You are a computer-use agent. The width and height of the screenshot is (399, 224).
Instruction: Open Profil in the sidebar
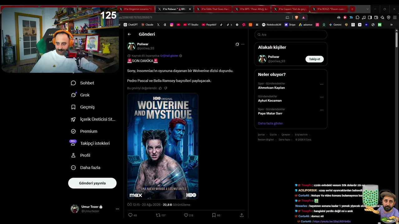pyautogui.click(x=80, y=155)
